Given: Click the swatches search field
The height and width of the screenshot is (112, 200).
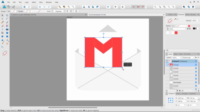Looking at the screenshot, I should pyautogui.click(x=178, y=50).
